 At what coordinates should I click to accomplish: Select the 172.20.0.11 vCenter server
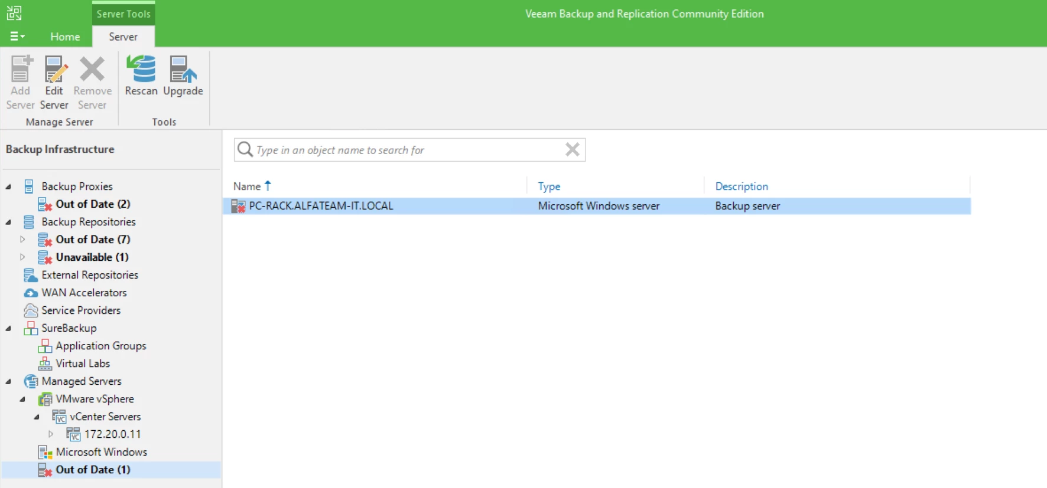tap(112, 434)
